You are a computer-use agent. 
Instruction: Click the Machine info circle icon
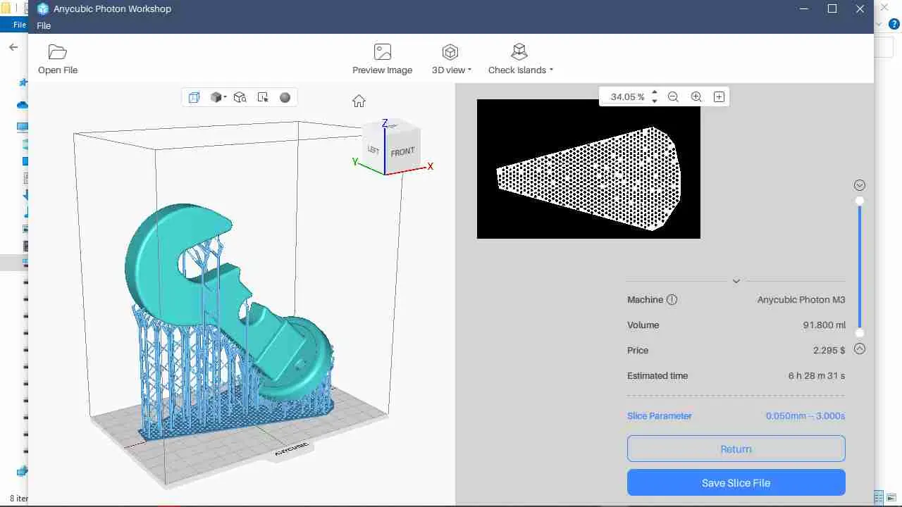(672, 299)
